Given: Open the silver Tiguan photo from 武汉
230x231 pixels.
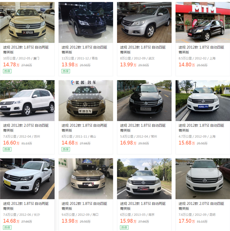Looking at the screenshot, I should tap(144, 22).
